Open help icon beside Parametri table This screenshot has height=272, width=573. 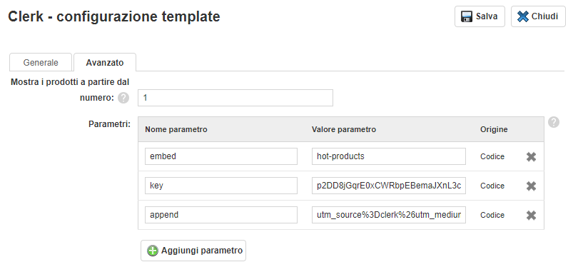click(554, 122)
